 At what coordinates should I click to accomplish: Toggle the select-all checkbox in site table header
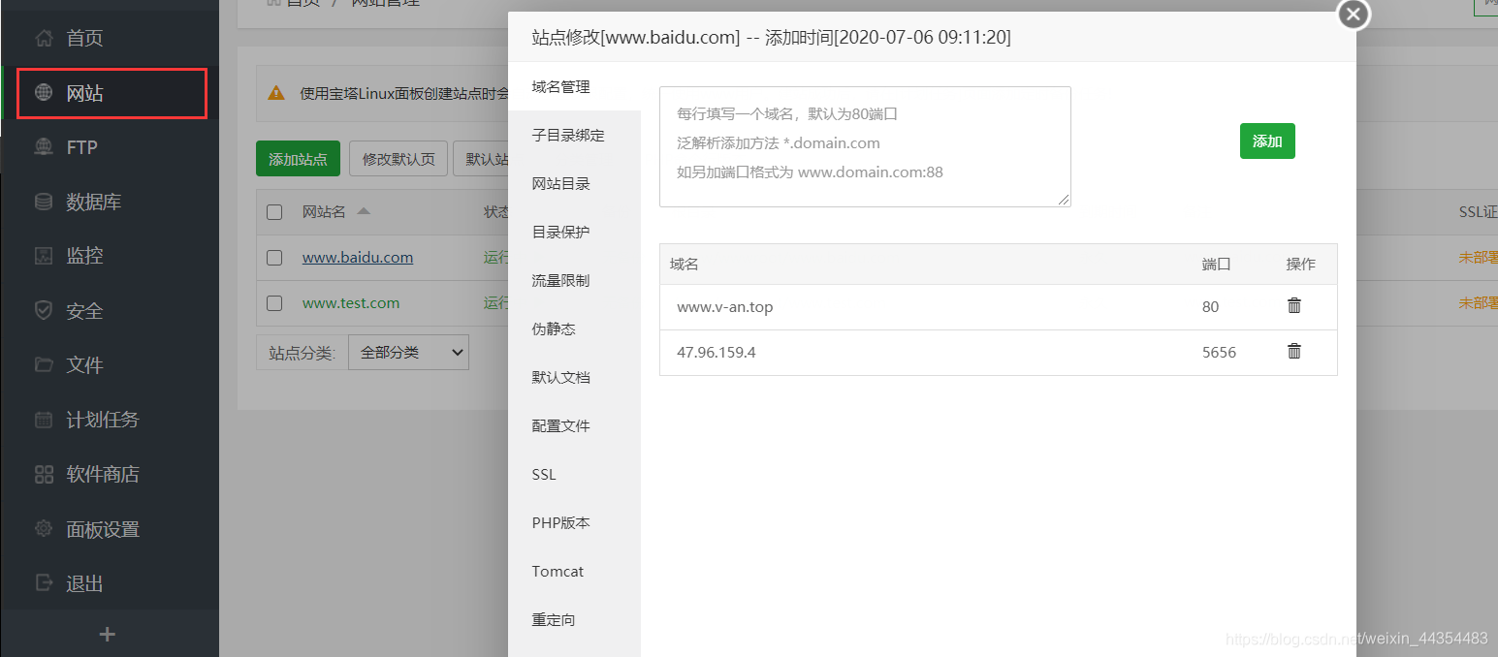click(x=273, y=211)
